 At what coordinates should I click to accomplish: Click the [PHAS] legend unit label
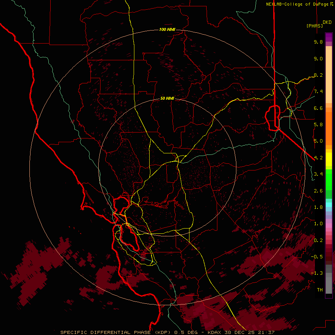[315, 26]
